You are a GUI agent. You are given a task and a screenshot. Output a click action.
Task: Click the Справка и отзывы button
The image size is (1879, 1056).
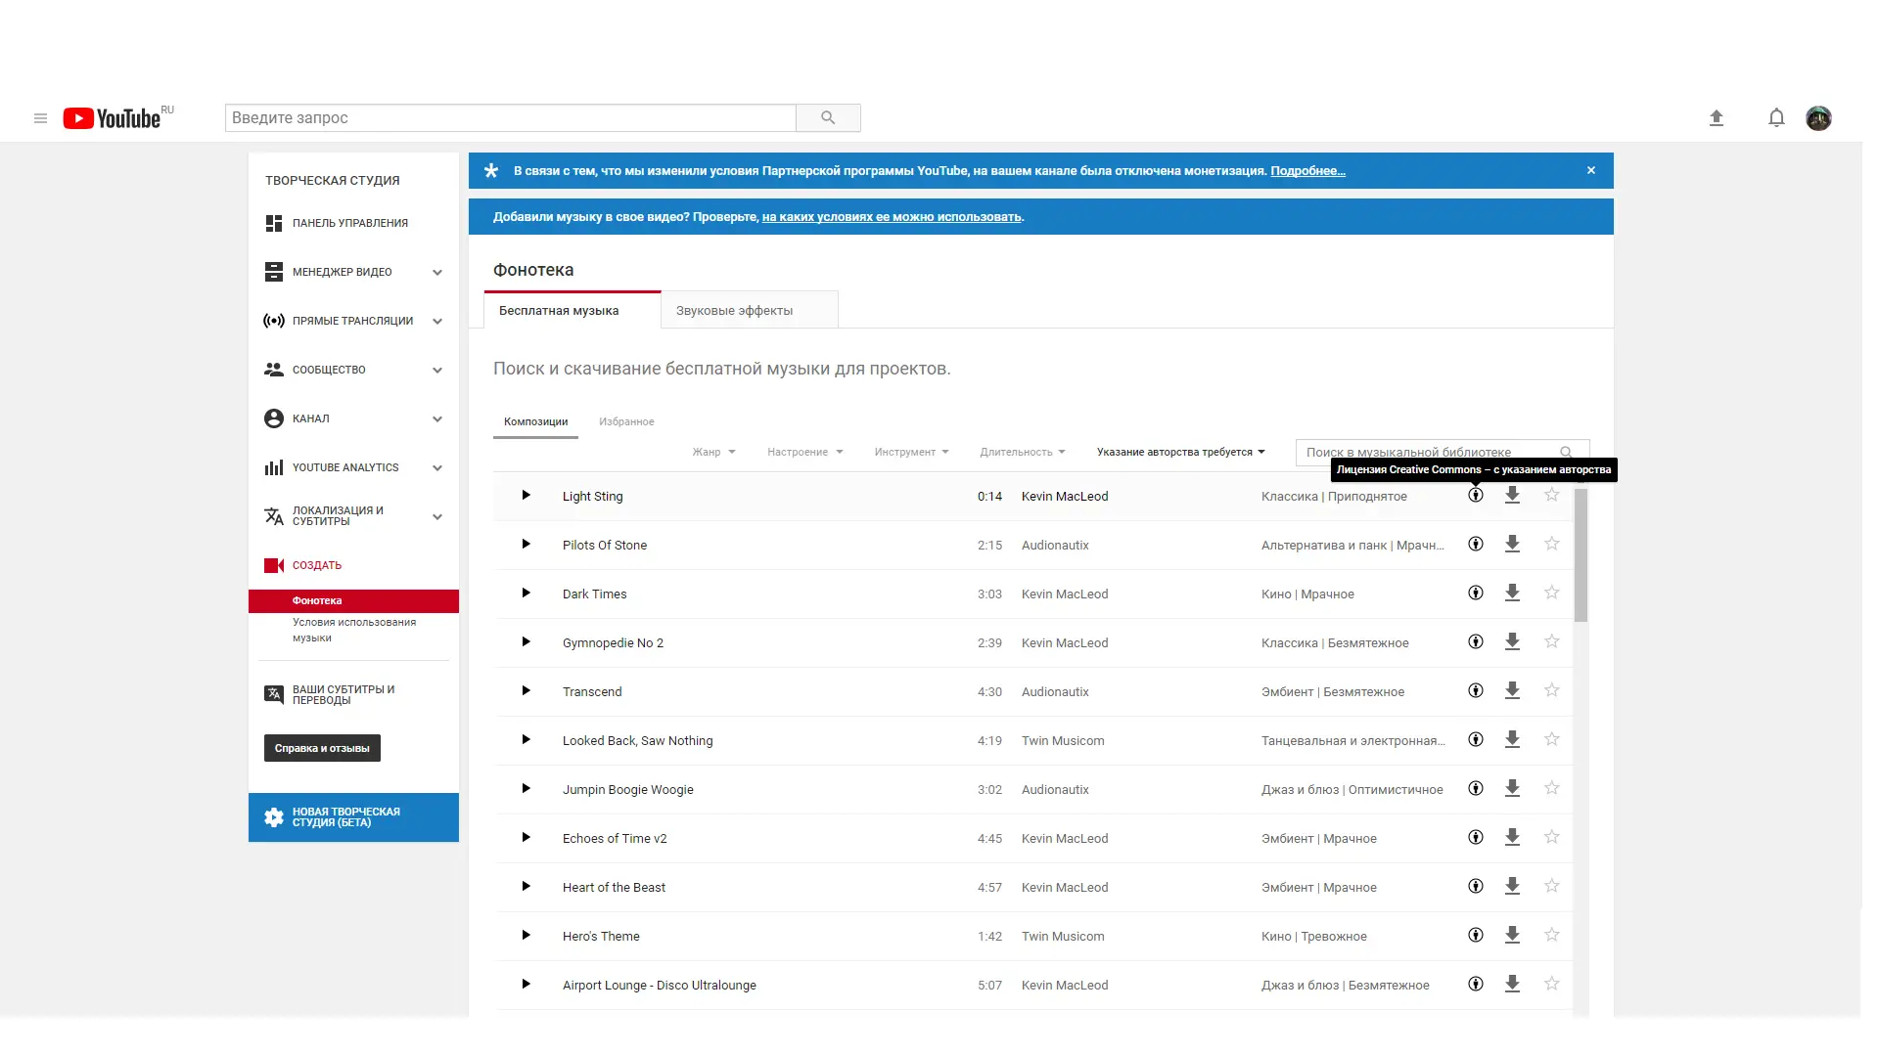tap(322, 748)
